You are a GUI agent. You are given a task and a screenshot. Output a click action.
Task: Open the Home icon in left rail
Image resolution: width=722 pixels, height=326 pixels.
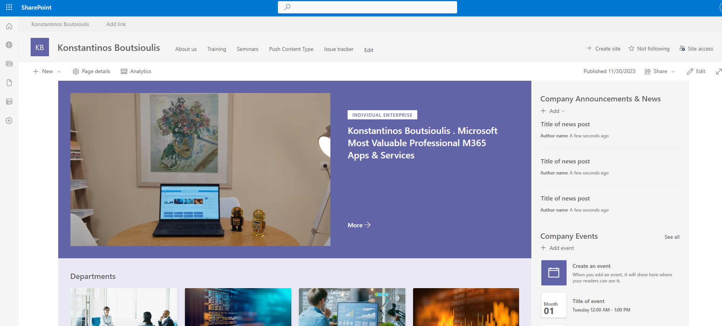coord(9,26)
